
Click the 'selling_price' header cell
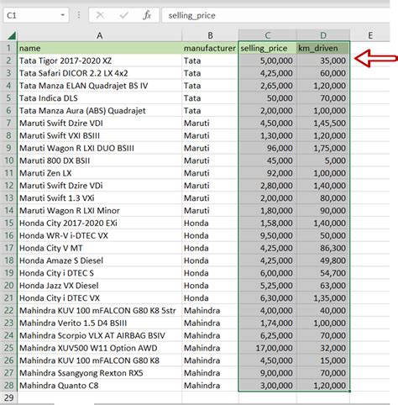268,48
